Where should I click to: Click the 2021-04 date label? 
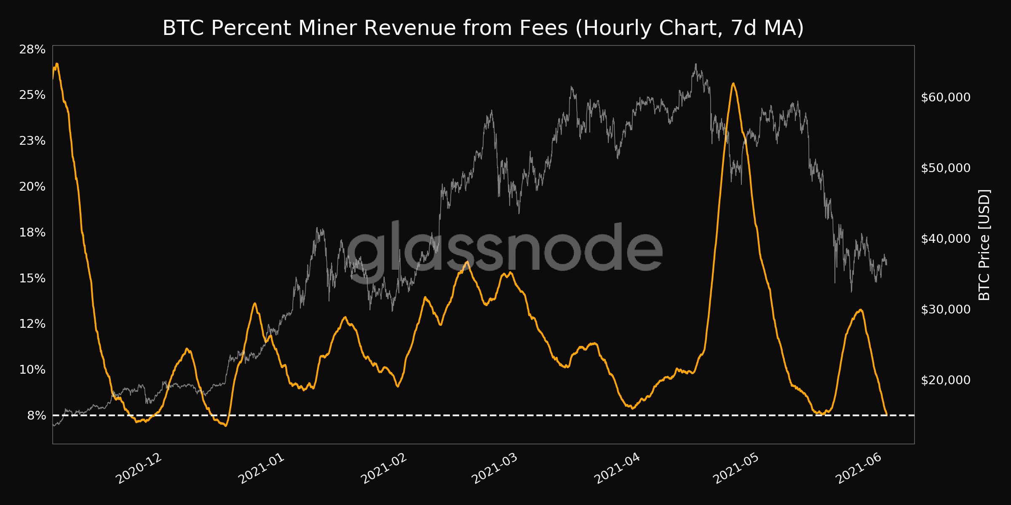point(617,469)
